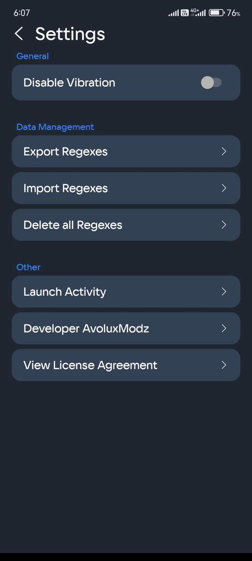Tap the signal strength indicator
Viewport: 252px width, 561px height.
click(173, 12)
